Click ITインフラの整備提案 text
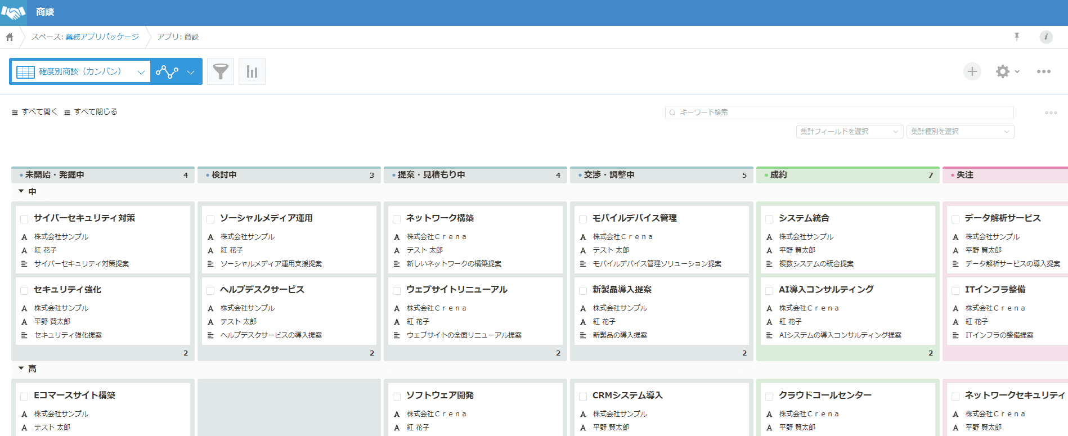The image size is (1068, 436). point(999,335)
